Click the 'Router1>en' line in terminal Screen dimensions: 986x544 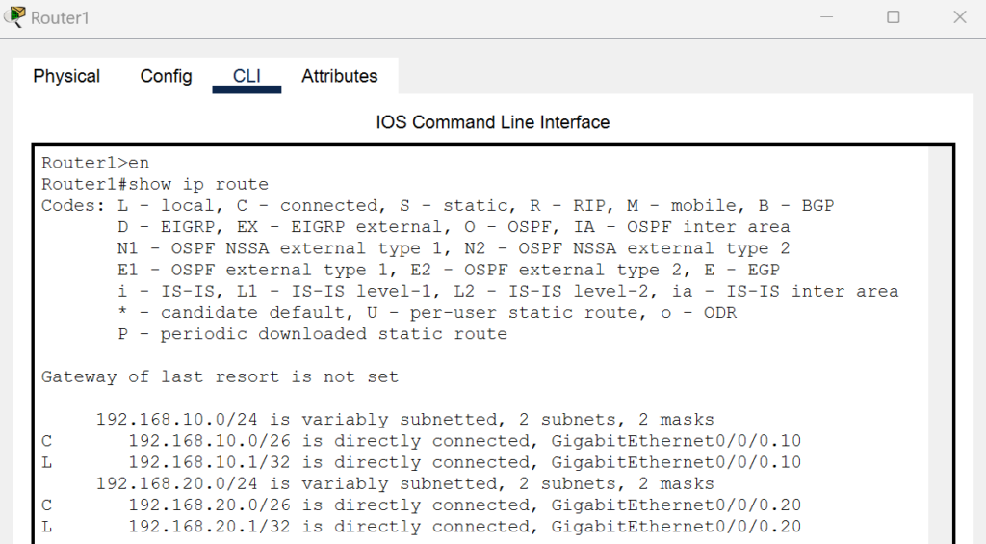click(95, 163)
